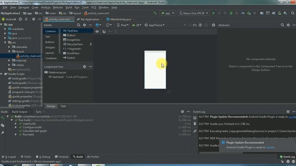
Task: Click the pin tab icon in the Build panel
Action: (x=2, y=133)
